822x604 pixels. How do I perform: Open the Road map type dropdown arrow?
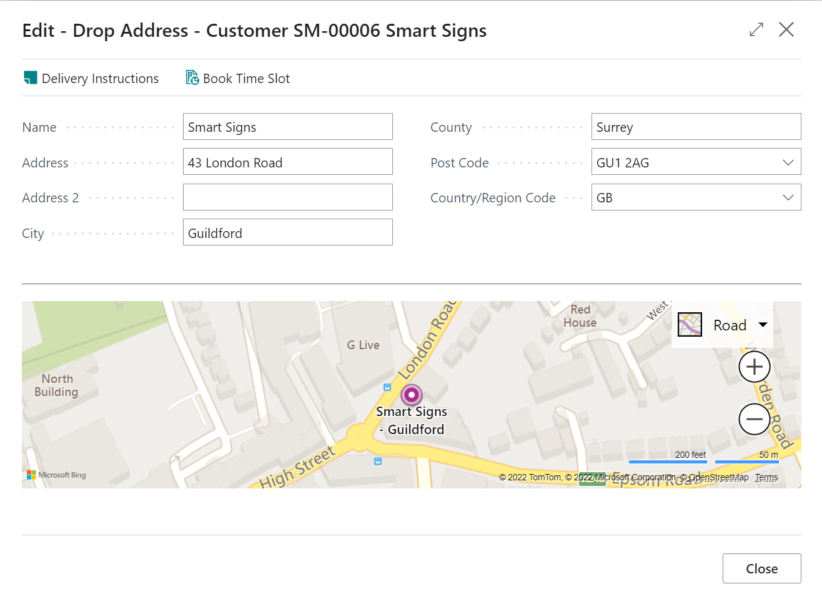click(x=763, y=325)
